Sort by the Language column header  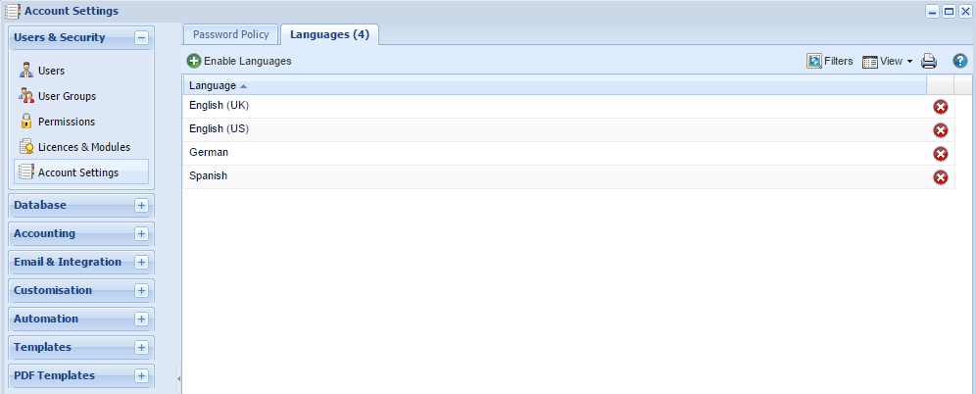tap(554, 85)
